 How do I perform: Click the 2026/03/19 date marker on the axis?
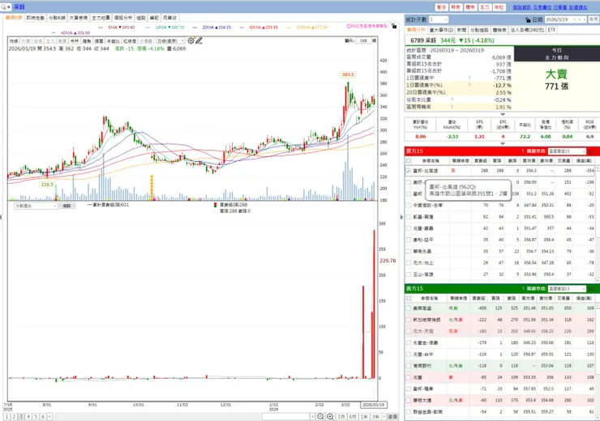(373, 405)
